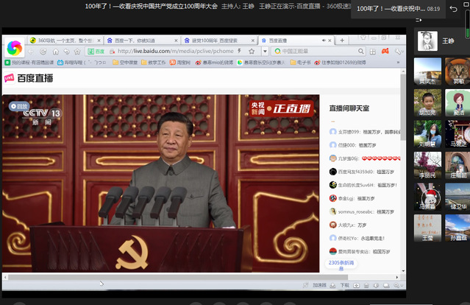Open the 教学工作 bookmark folder
470x305 pixels.
coord(154,63)
